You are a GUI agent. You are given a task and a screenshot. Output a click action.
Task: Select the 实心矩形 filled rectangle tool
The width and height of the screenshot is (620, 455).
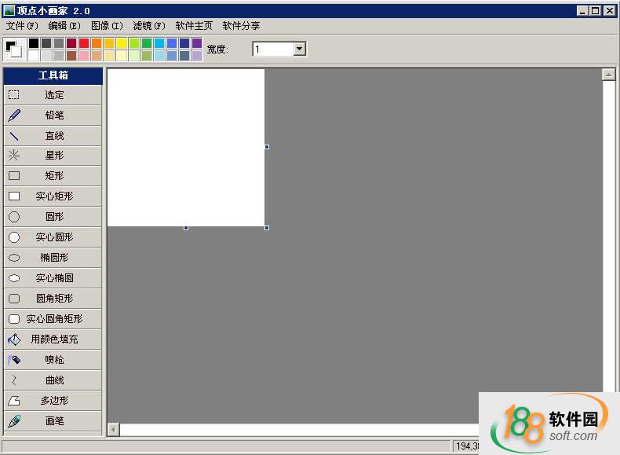point(53,196)
